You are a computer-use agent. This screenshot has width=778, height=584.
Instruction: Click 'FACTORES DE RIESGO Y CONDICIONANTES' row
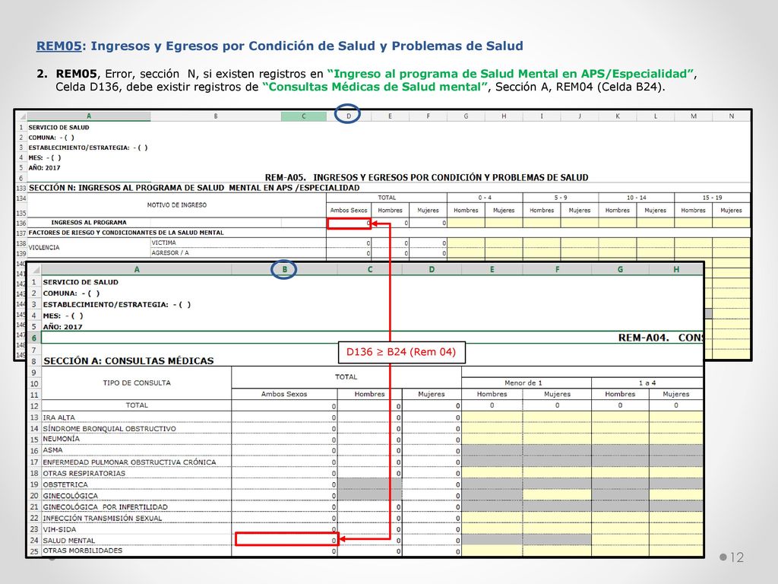point(126,233)
